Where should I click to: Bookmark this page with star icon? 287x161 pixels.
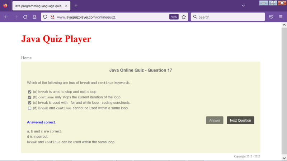[184, 17]
